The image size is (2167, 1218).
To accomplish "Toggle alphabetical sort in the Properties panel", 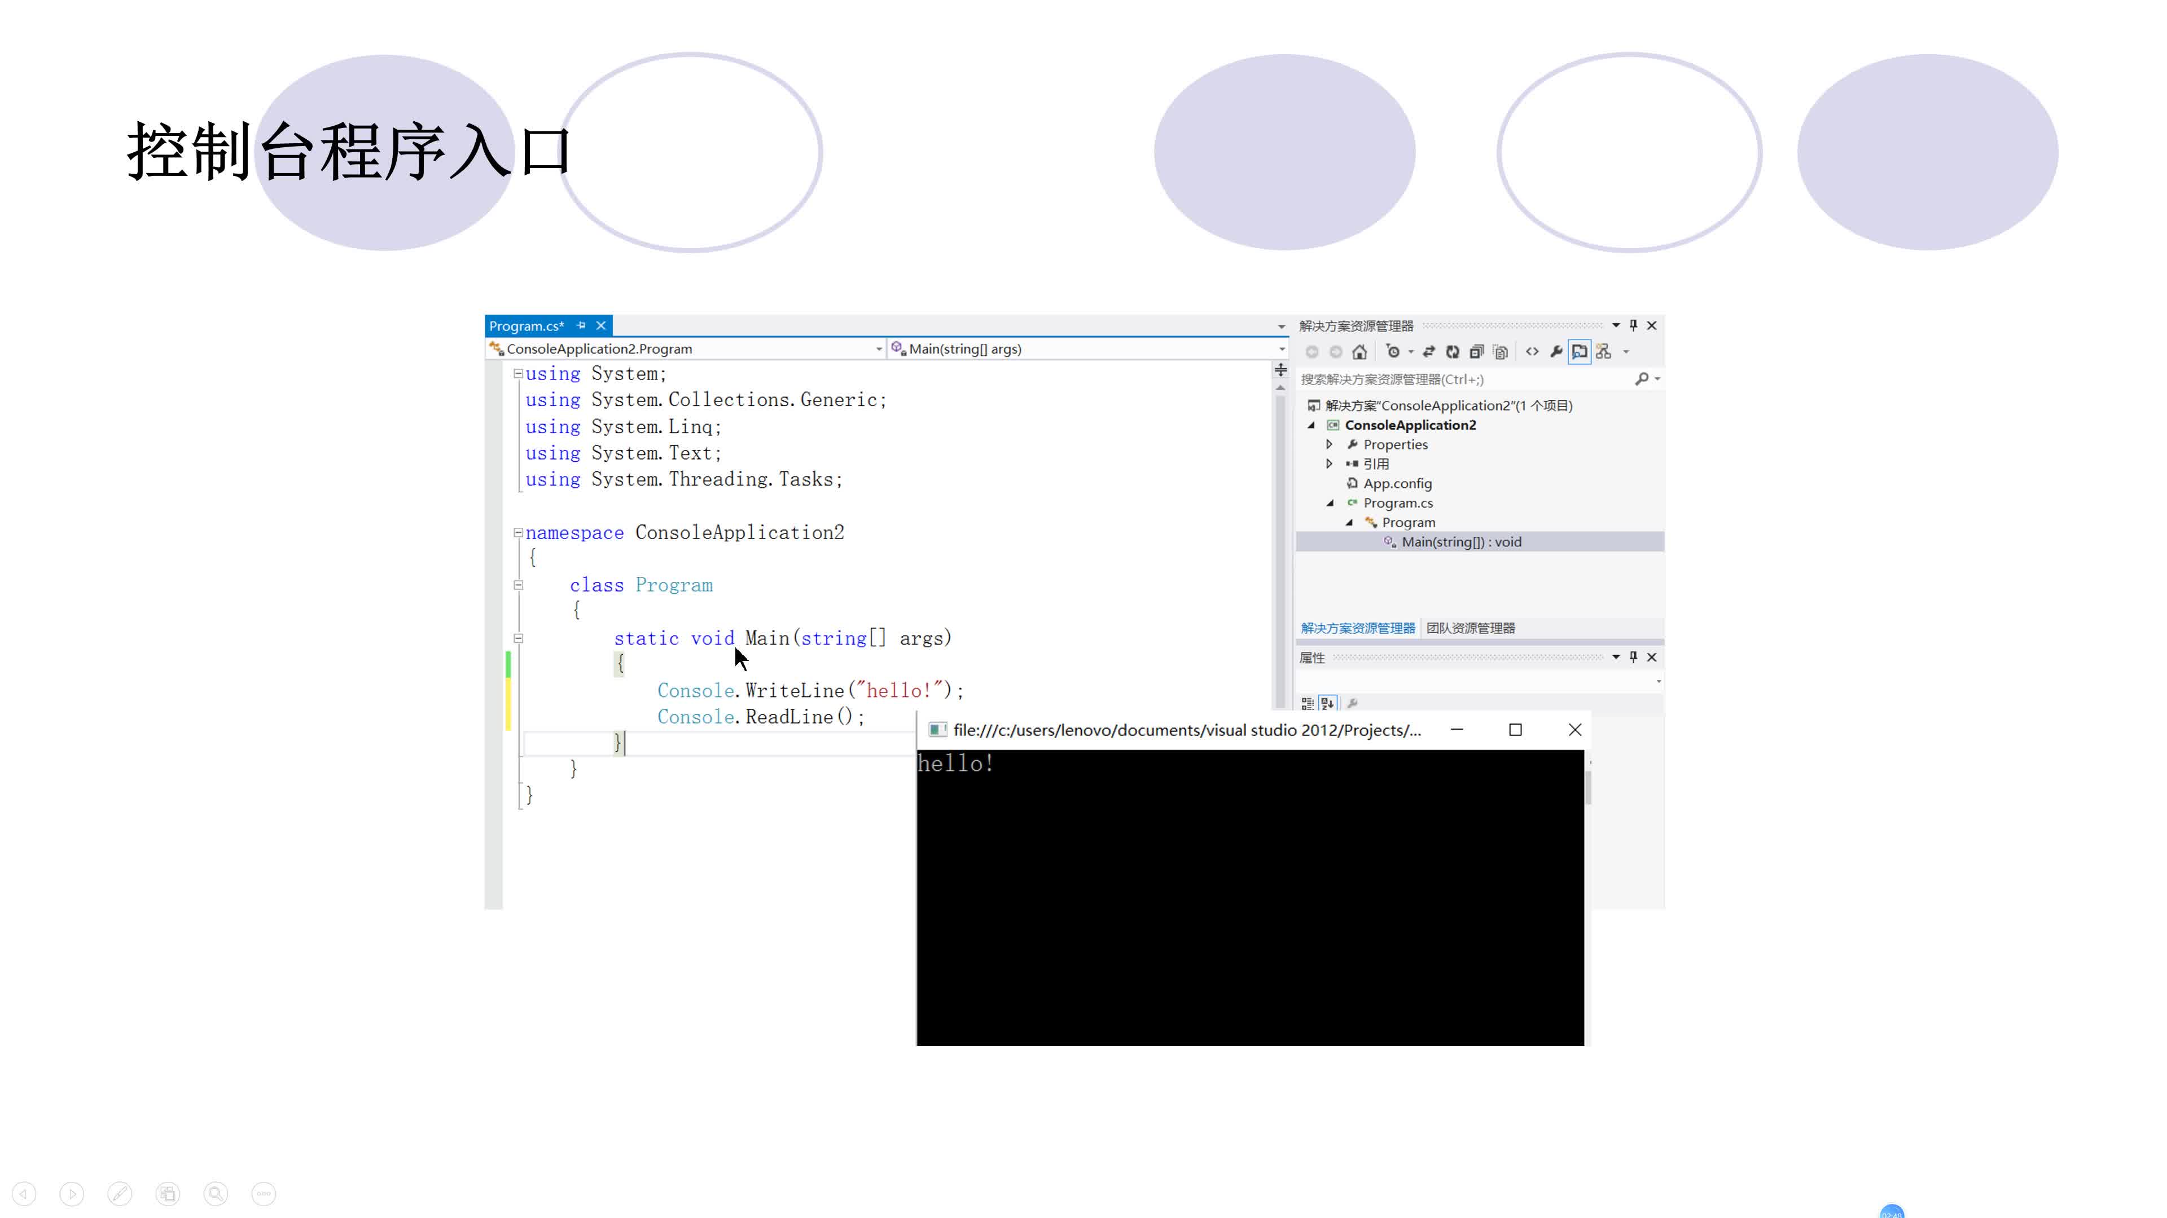I will tap(1327, 704).
